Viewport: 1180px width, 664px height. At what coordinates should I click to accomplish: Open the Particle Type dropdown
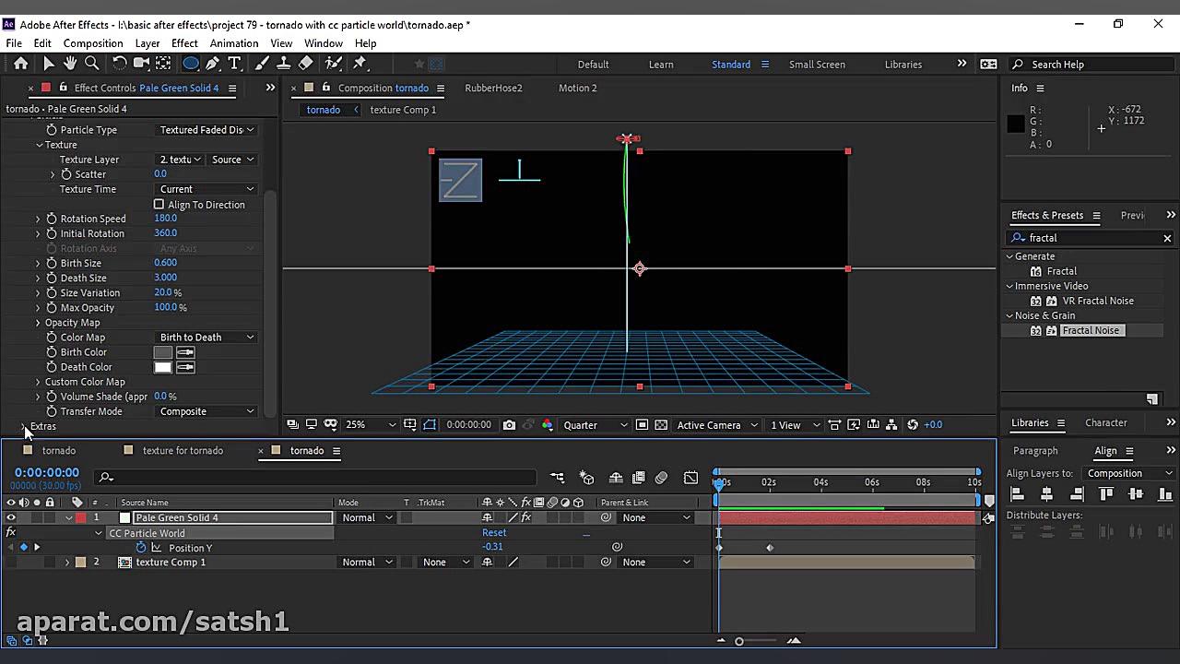click(206, 130)
